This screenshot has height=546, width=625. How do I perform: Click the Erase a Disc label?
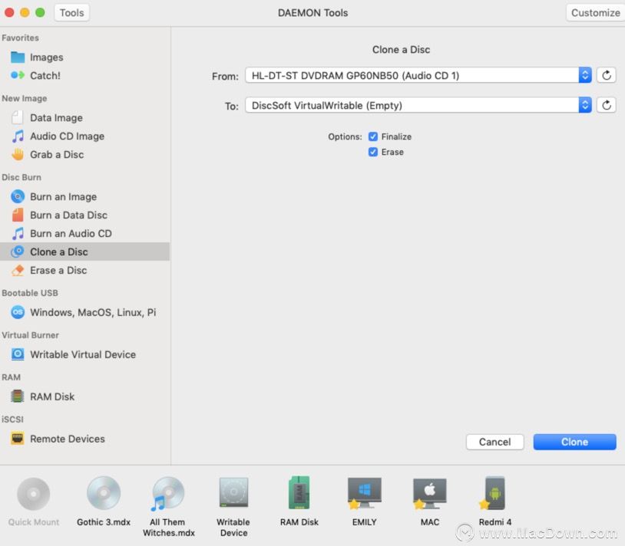tap(58, 270)
